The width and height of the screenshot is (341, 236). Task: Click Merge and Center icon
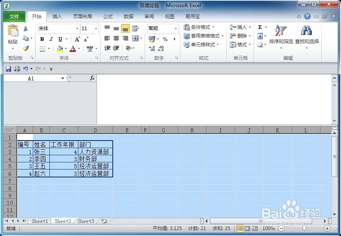click(x=135, y=38)
